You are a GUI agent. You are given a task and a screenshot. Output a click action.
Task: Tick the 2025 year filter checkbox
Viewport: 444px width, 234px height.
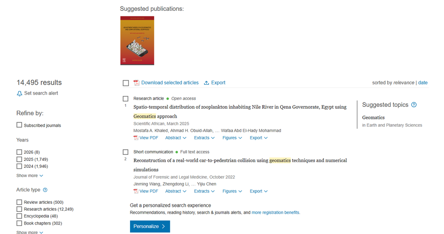[19, 159]
